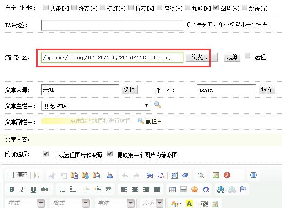282x208 pixels.
Task: Click the unlink icon
Action: click(x=232, y=189)
